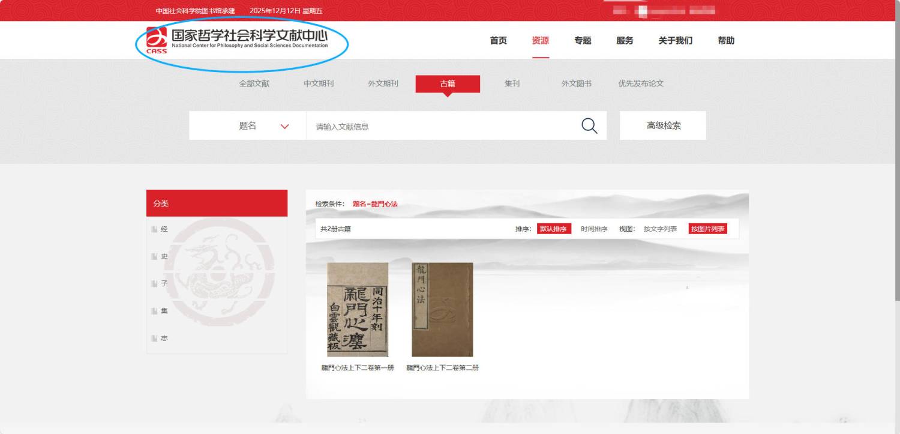Click the 龍門心法 second volume cover thumbnail
Screen dimensions: 900x434
click(x=442, y=310)
